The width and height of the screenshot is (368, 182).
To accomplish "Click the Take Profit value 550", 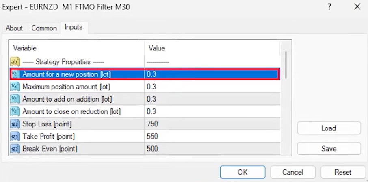I will (x=153, y=136).
